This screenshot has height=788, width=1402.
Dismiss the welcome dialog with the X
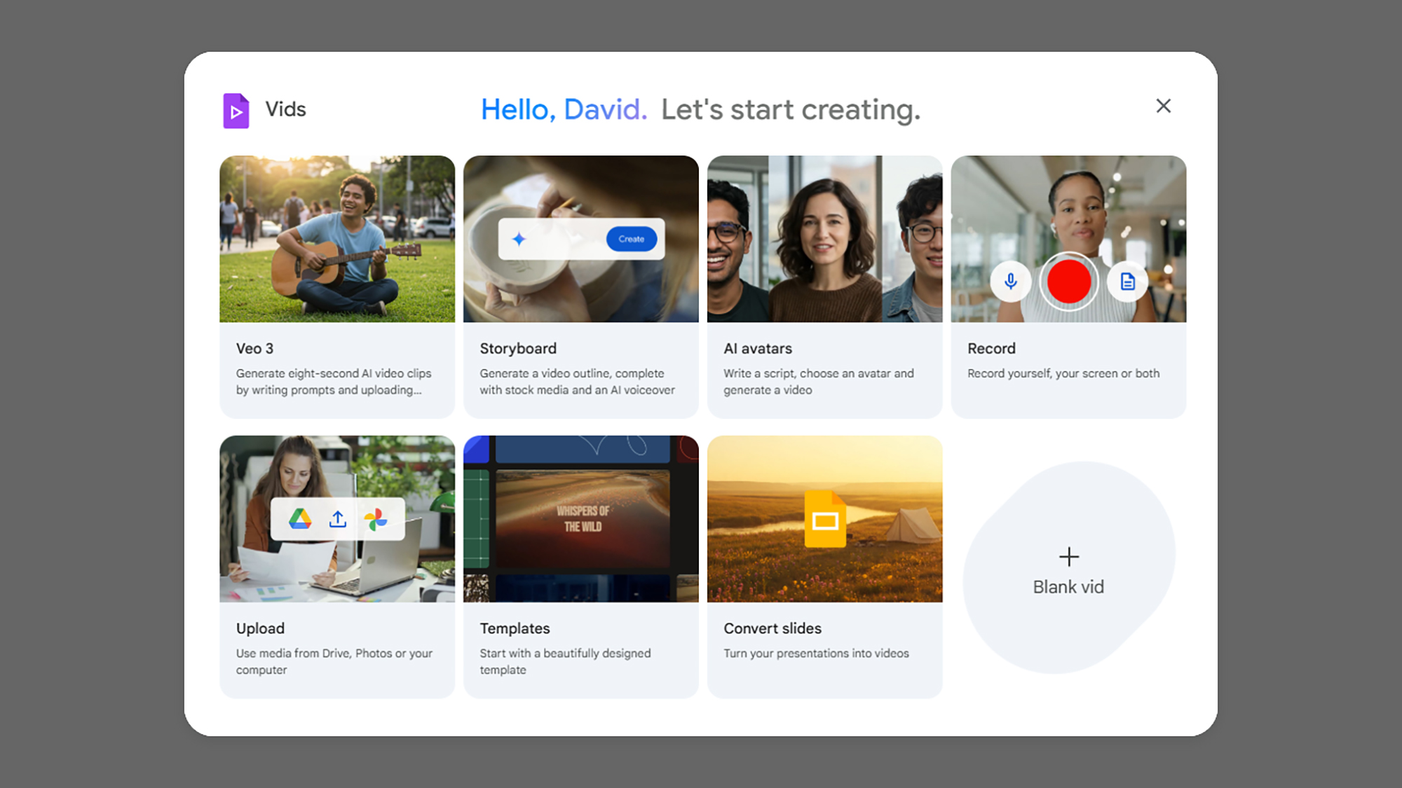point(1164,106)
